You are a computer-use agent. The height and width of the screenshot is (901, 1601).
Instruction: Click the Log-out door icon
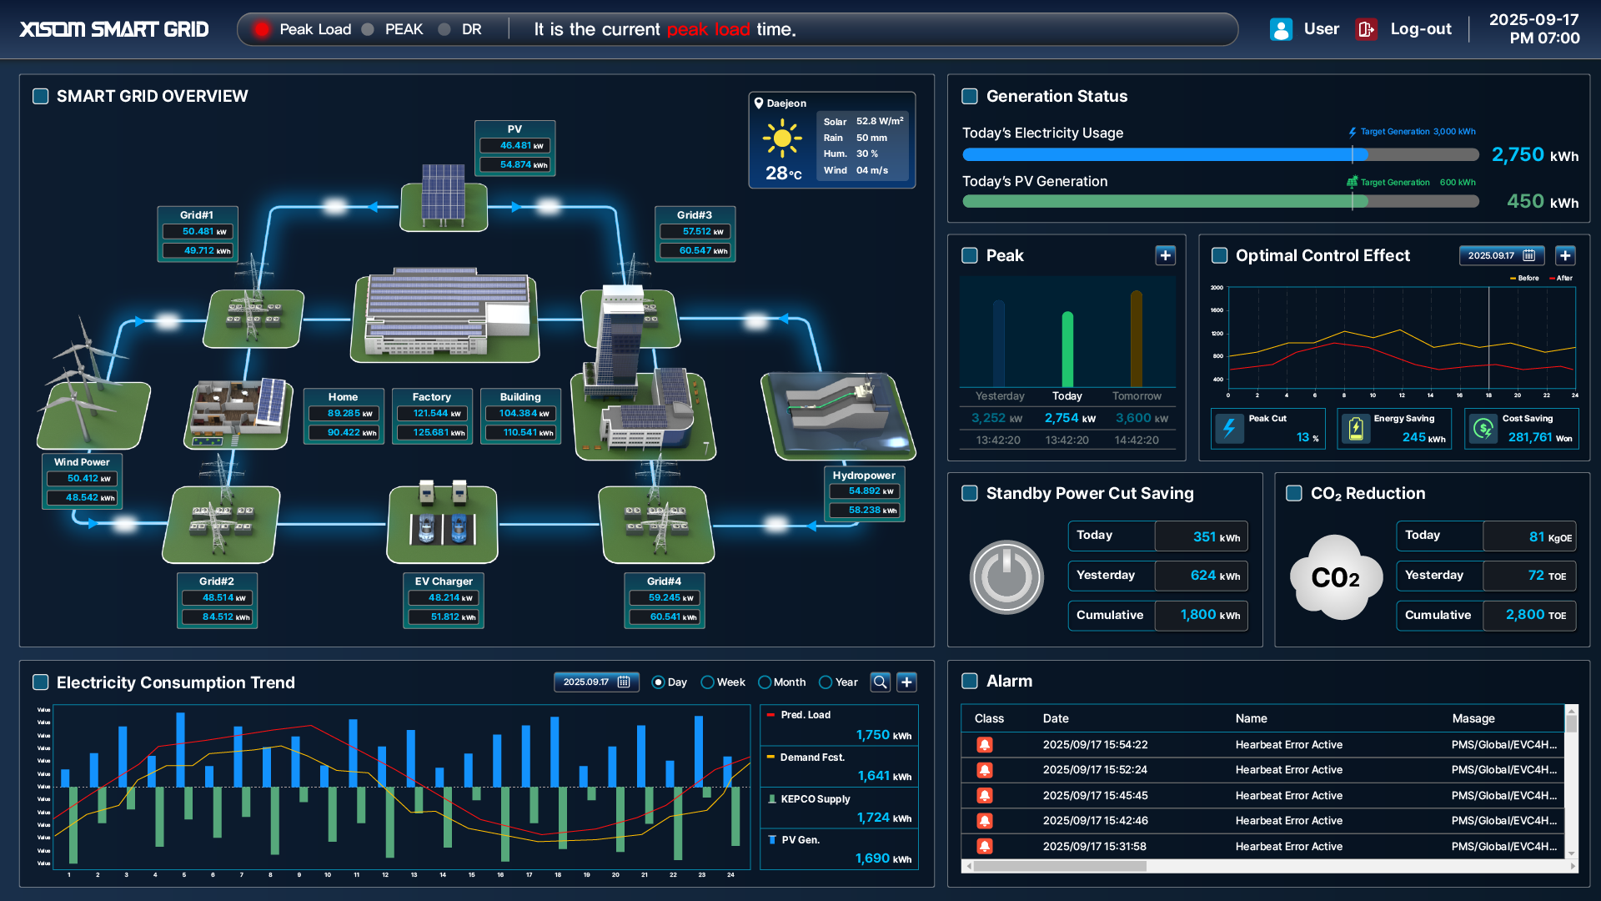tap(1366, 29)
